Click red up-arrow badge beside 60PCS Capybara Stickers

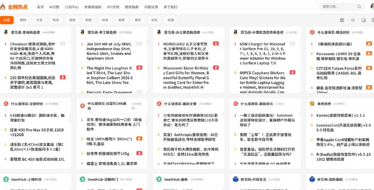click(293, 73)
